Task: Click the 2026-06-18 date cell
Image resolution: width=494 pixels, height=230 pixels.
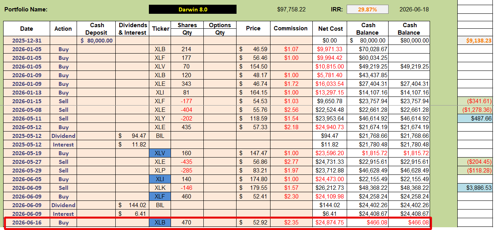Action: tap(413, 9)
